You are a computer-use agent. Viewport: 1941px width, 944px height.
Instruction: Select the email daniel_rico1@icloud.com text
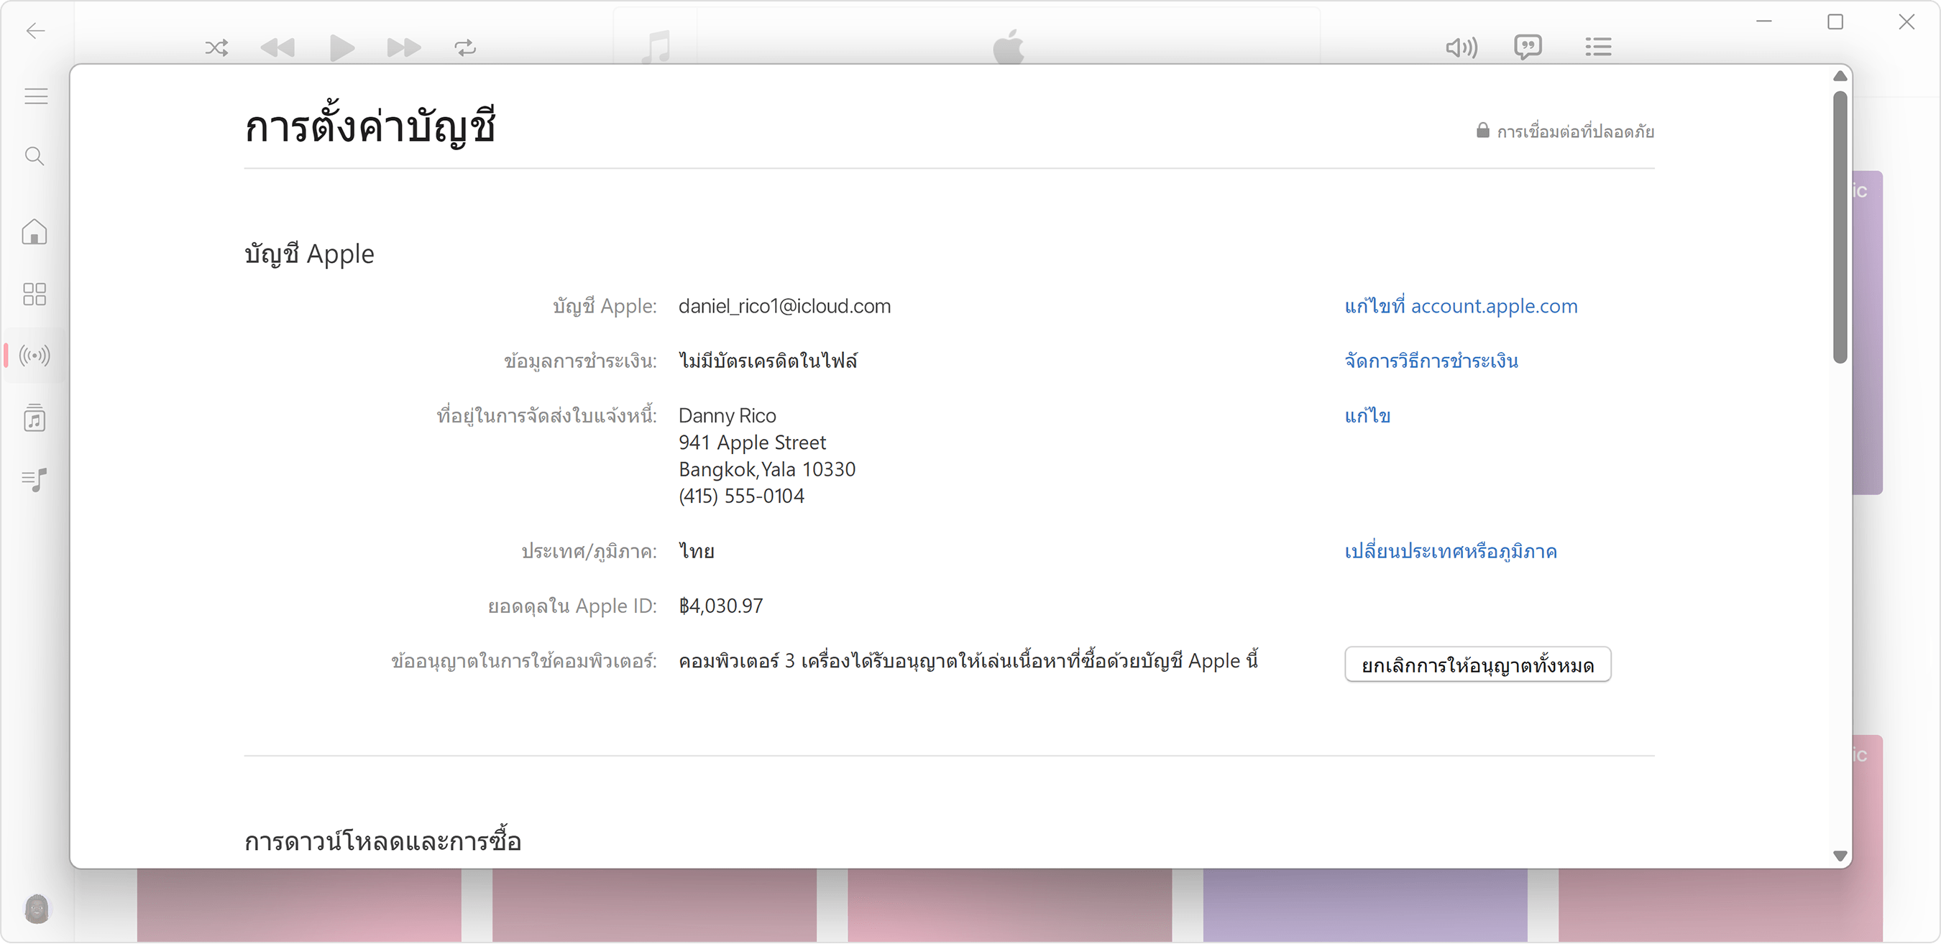coord(784,306)
